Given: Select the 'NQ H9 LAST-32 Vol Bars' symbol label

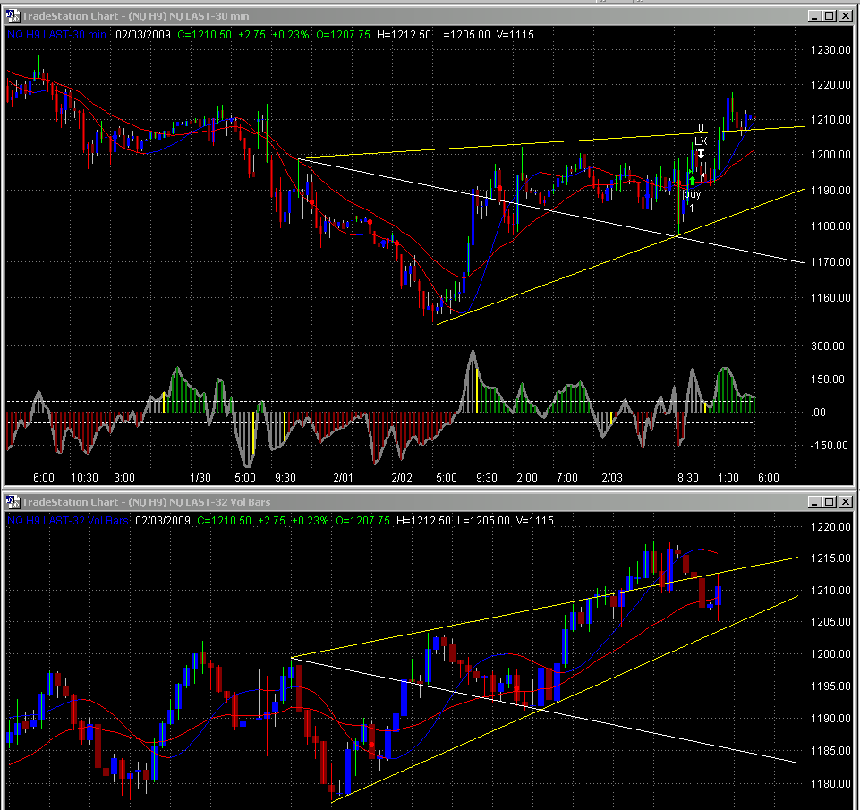Looking at the screenshot, I should [x=68, y=520].
